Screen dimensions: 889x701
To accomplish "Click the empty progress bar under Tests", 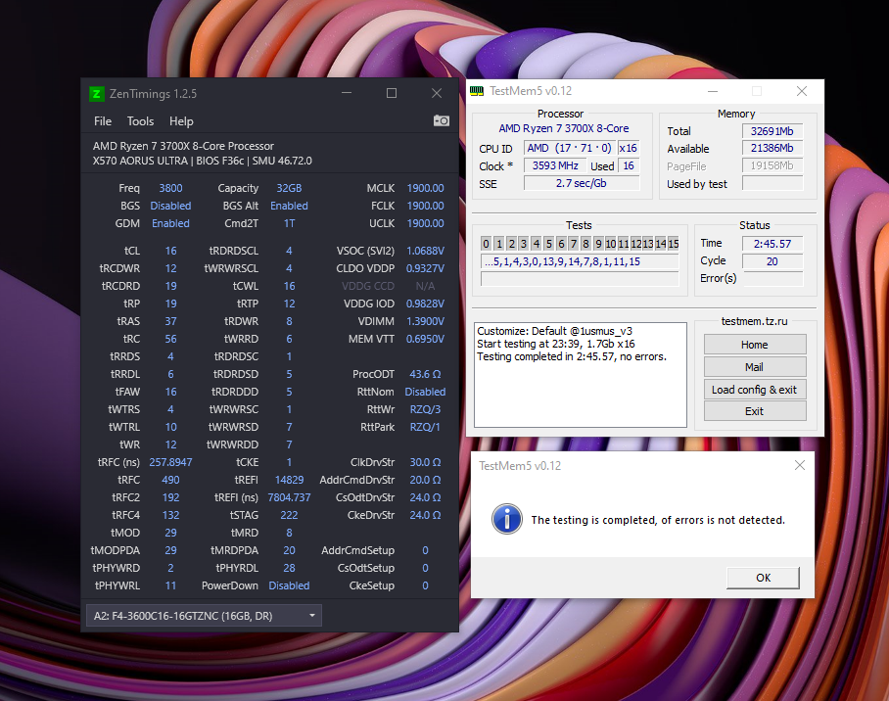I will click(580, 279).
